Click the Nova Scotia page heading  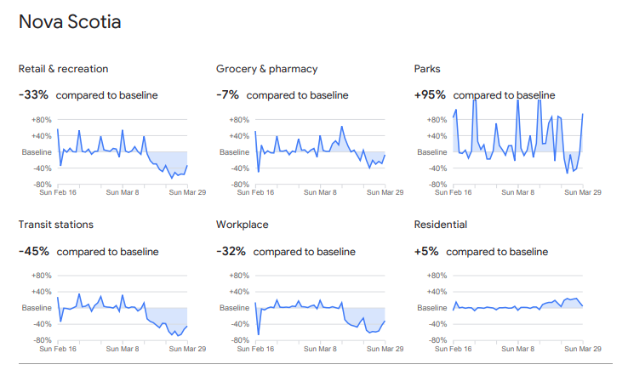point(70,22)
